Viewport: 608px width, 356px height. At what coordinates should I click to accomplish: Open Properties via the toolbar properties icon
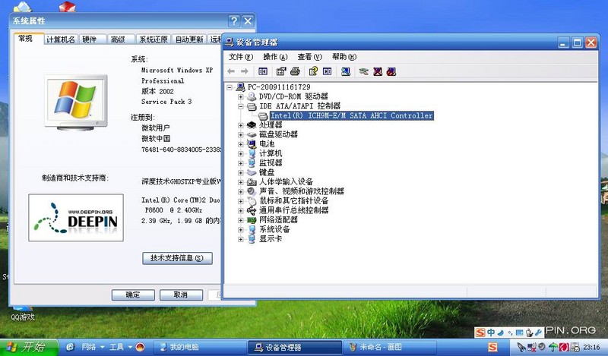281,71
